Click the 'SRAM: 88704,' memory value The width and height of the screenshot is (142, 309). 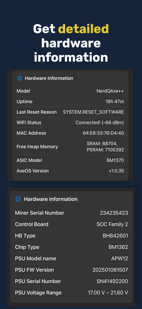(x=102, y=143)
